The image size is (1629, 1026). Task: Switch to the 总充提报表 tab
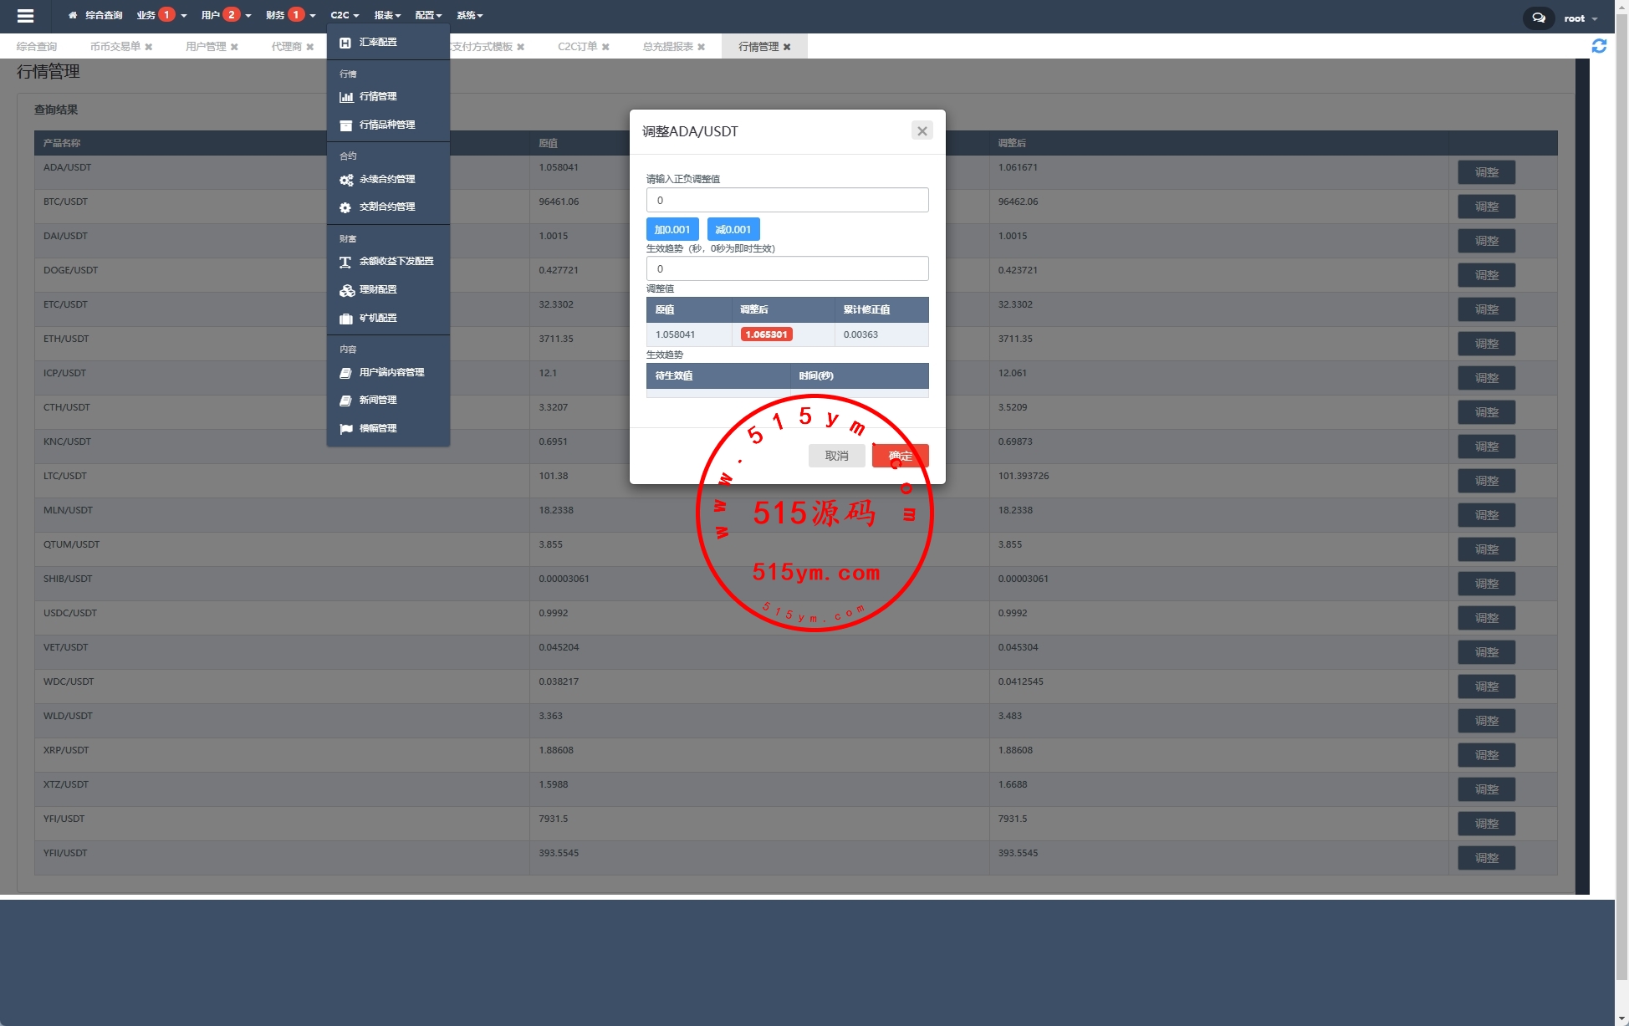click(667, 47)
